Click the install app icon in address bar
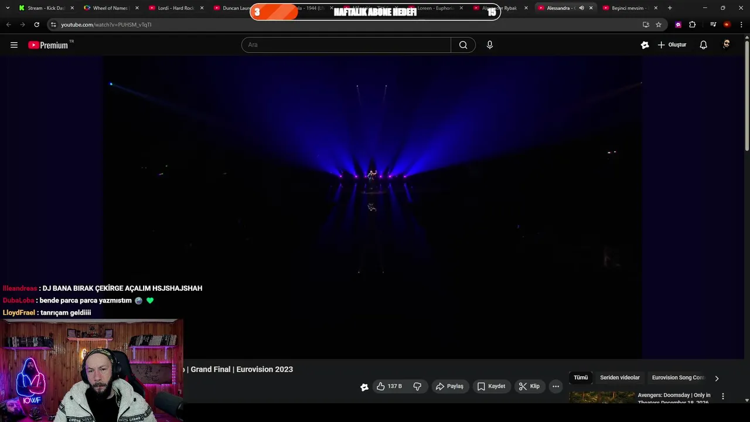750x422 pixels. coord(646,25)
